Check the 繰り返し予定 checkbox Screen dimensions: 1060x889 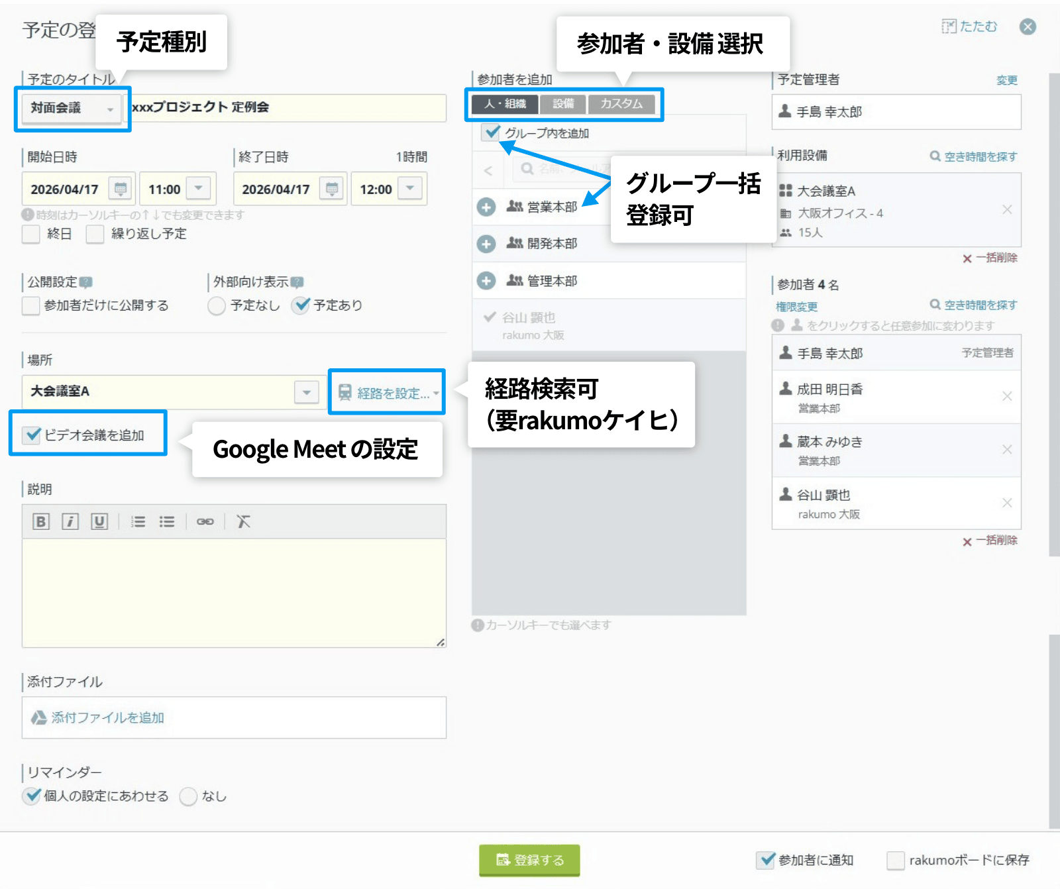point(95,234)
